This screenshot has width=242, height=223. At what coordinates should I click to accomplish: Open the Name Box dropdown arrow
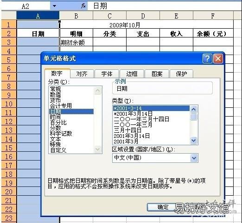54,6
